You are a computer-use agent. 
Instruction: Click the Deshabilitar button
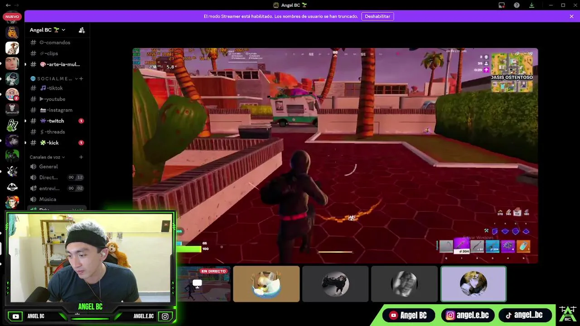click(377, 16)
